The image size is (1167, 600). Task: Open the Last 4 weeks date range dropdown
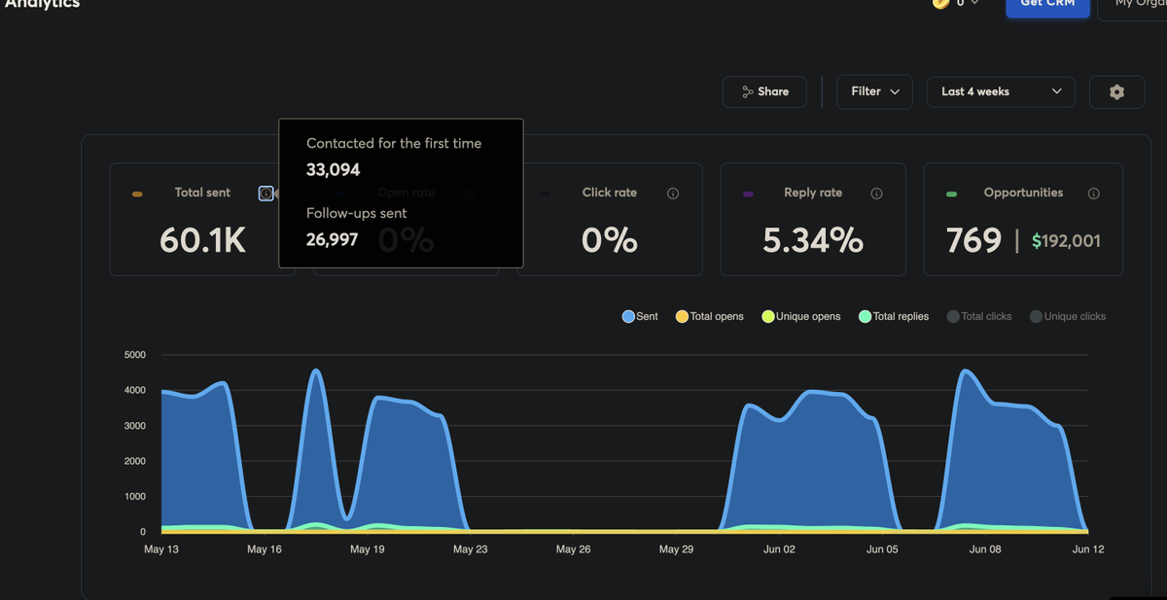pos(1001,91)
